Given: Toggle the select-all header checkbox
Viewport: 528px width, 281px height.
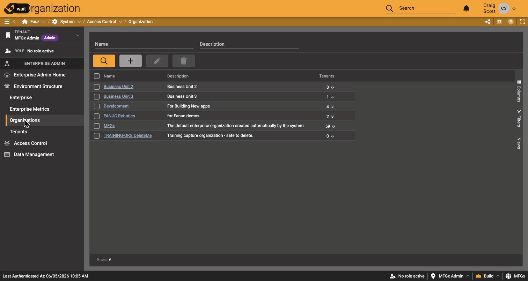Looking at the screenshot, I should click(97, 76).
